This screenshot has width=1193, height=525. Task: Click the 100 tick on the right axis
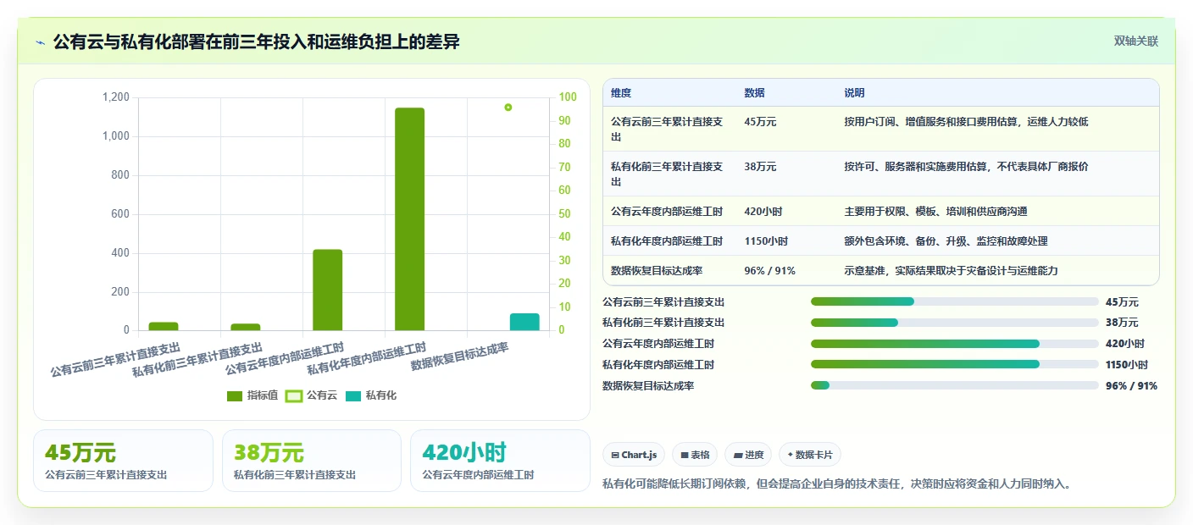pyautogui.click(x=567, y=97)
